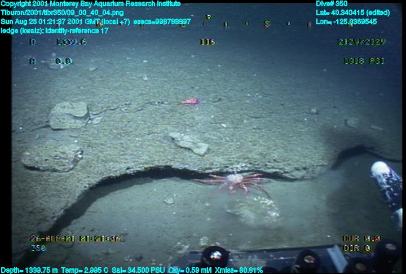
Task: Click the Monterey Bay Aquarium copyright line
Action: [x=91, y=3]
